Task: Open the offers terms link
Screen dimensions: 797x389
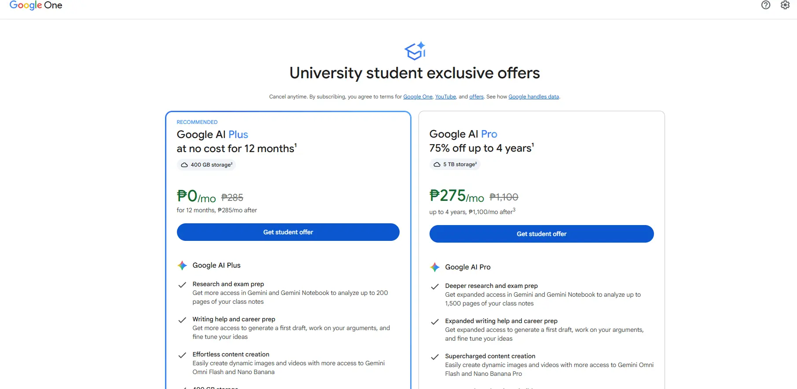Action: tap(476, 97)
